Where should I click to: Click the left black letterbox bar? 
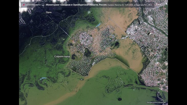pyautogui.click(x=9, y=52)
